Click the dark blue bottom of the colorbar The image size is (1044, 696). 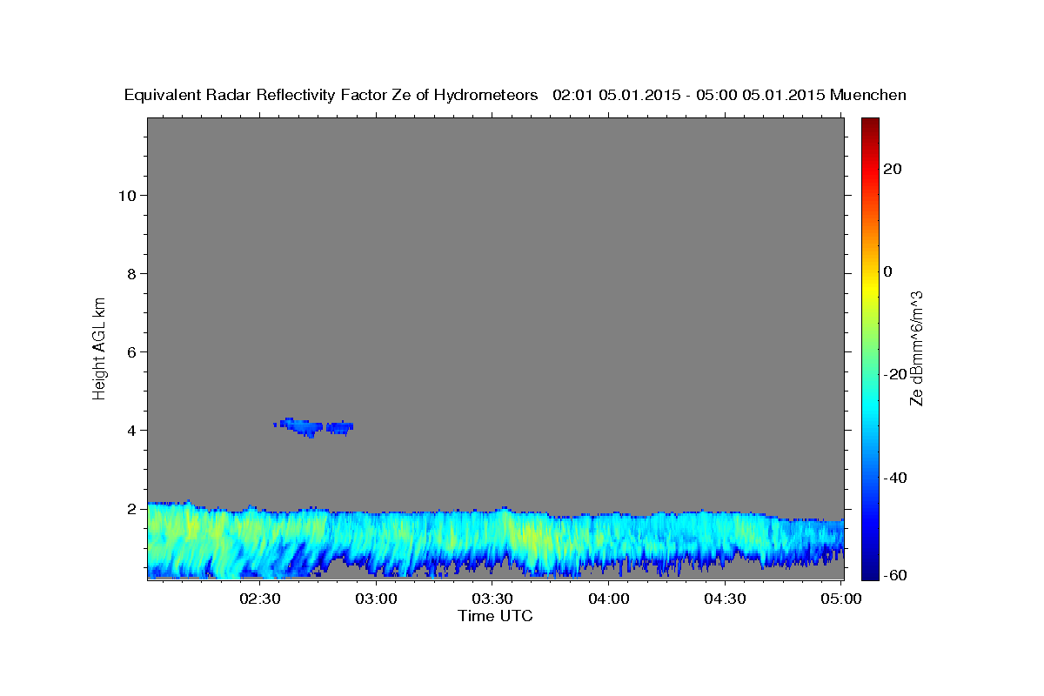(869, 571)
